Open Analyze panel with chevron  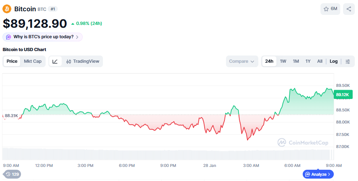(x=318, y=174)
